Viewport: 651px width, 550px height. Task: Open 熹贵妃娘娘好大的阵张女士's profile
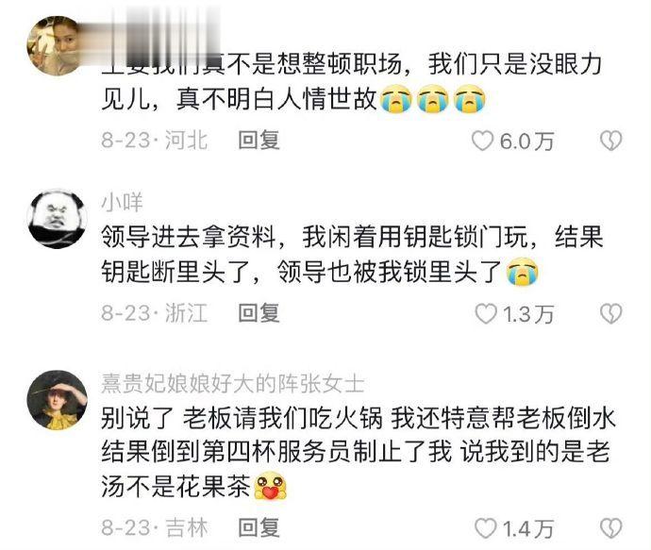[233, 383]
